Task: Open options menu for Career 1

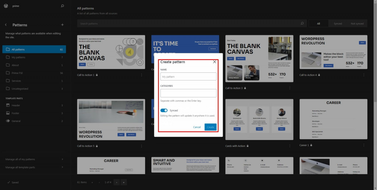Action: pos(364,145)
